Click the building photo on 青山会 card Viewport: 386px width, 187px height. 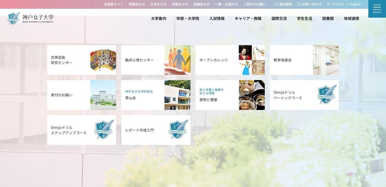(x=178, y=95)
